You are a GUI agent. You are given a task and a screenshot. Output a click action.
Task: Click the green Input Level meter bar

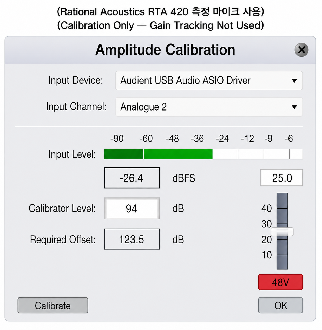pyautogui.click(x=158, y=154)
